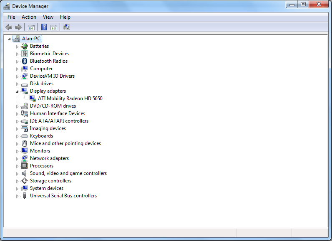Click the Sound controllers speaker icon

tap(24, 173)
